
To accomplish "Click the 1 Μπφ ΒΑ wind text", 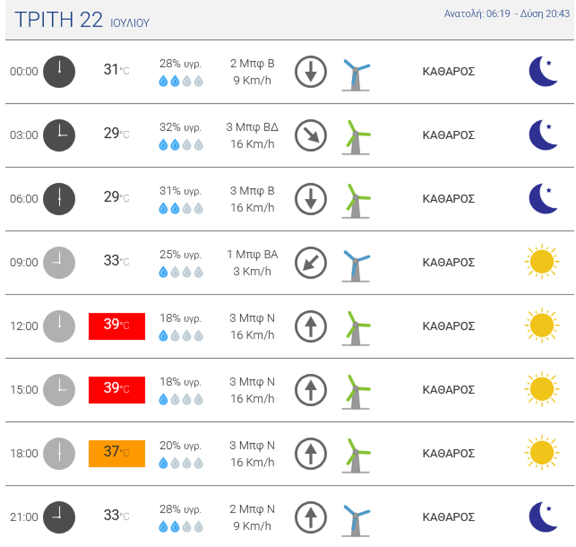I will pyautogui.click(x=252, y=254).
